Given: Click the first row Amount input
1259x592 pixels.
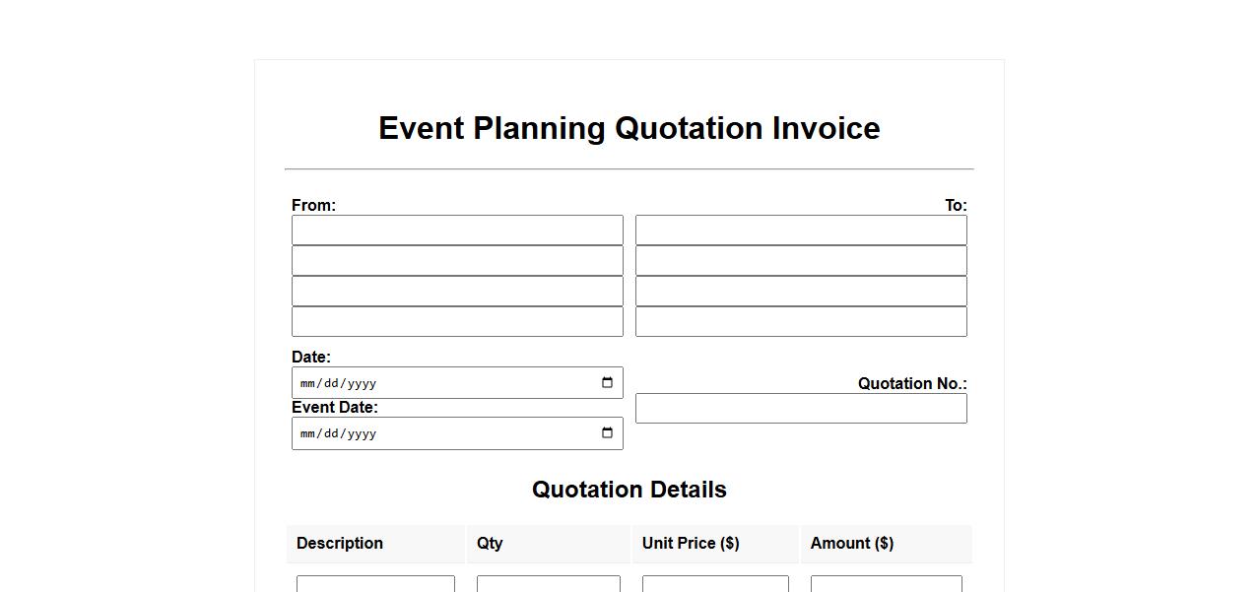Looking at the screenshot, I should tap(886, 584).
